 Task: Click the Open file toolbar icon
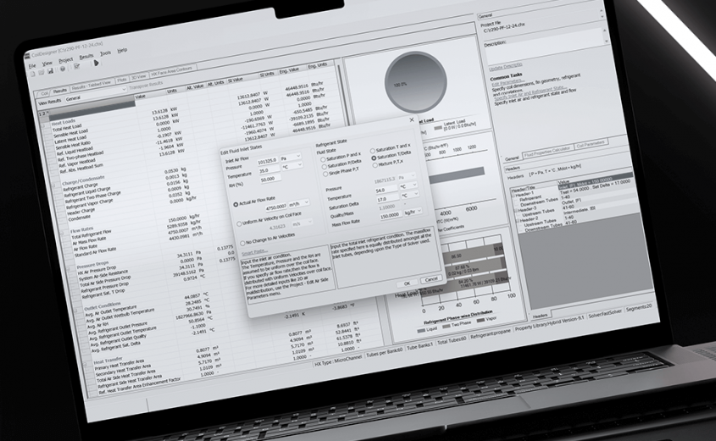click(41, 74)
